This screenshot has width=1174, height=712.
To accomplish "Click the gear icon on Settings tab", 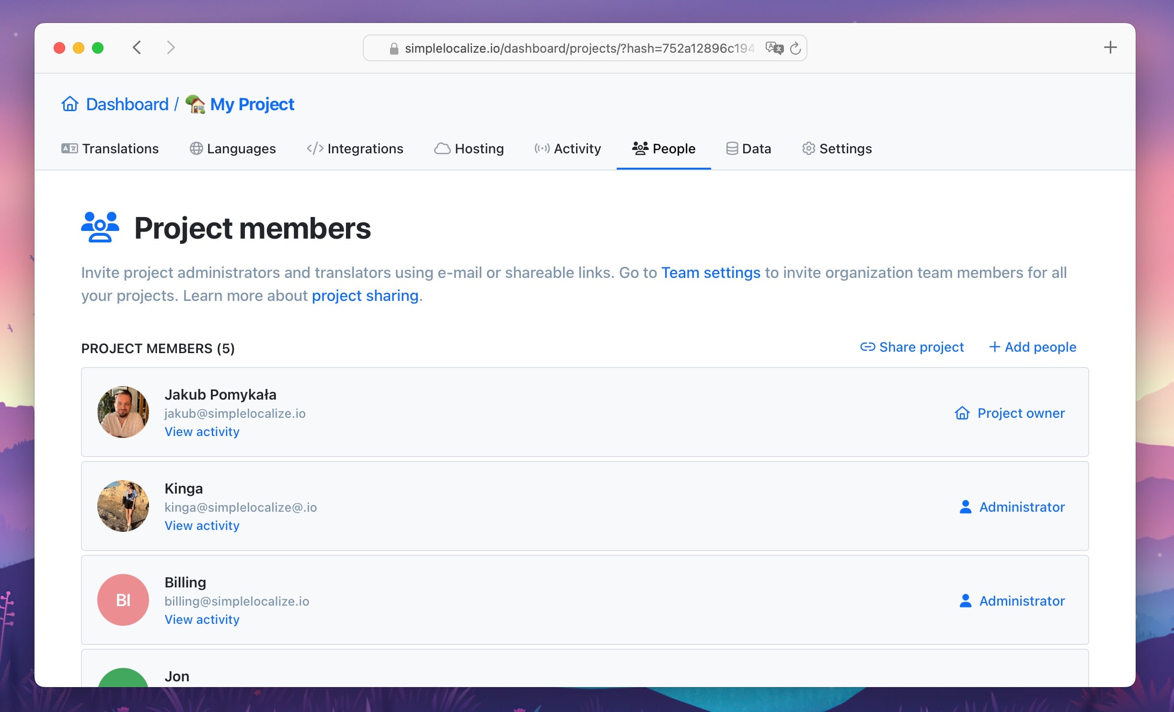I will click(808, 149).
